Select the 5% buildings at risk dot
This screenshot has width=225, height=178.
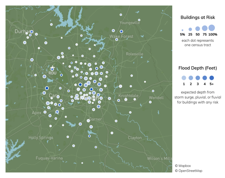click(182, 30)
